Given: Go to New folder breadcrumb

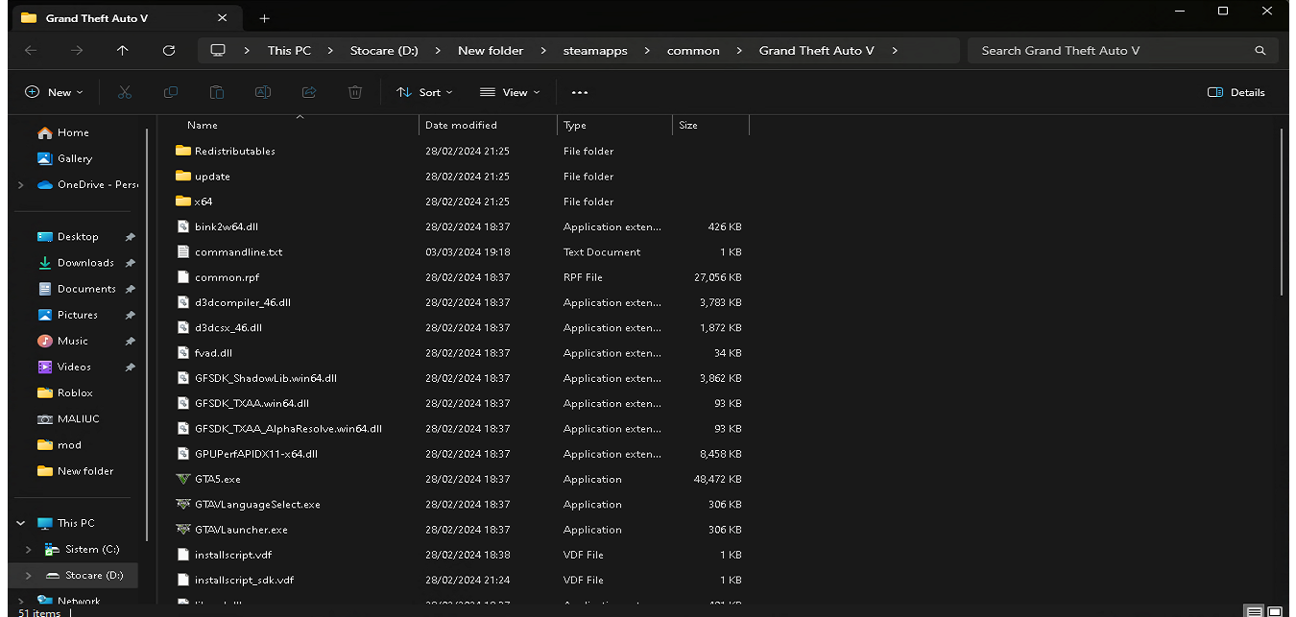Looking at the screenshot, I should (491, 51).
